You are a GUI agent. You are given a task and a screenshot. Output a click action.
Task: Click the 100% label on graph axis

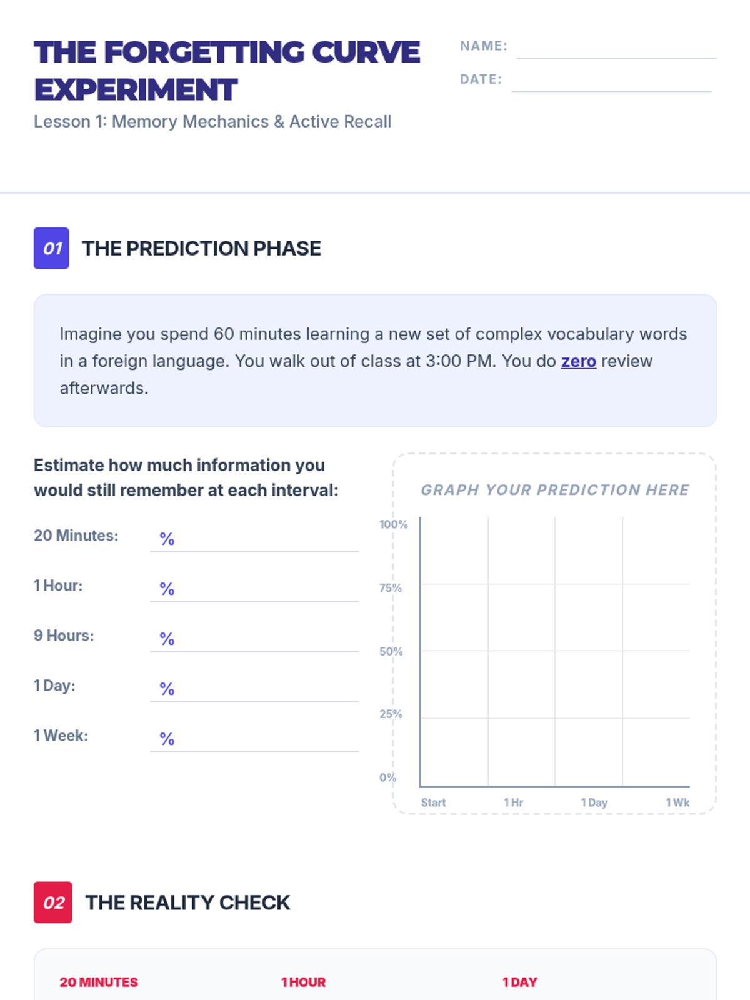393,524
